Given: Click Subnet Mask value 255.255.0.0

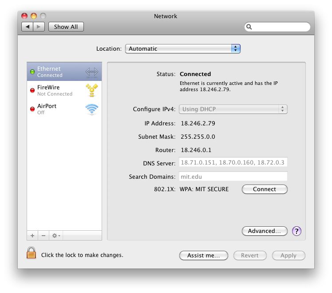Looking at the screenshot, I should tap(198, 136).
